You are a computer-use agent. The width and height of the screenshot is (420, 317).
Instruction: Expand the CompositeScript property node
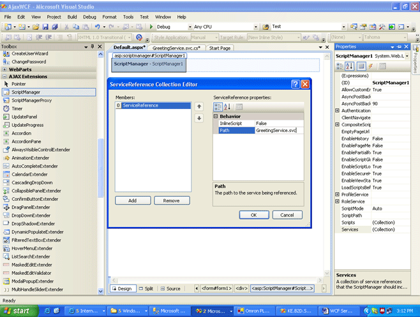pos(338,124)
